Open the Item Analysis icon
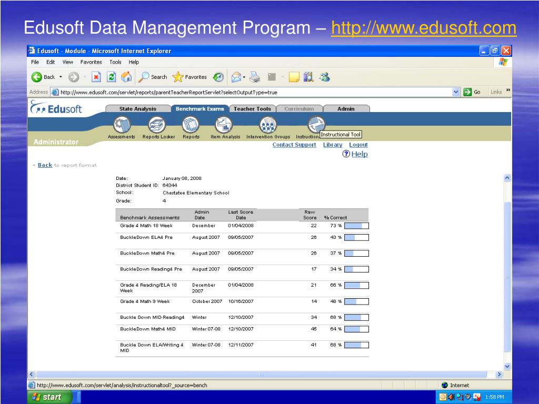The width and height of the screenshot is (539, 404). (x=224, y=124)
